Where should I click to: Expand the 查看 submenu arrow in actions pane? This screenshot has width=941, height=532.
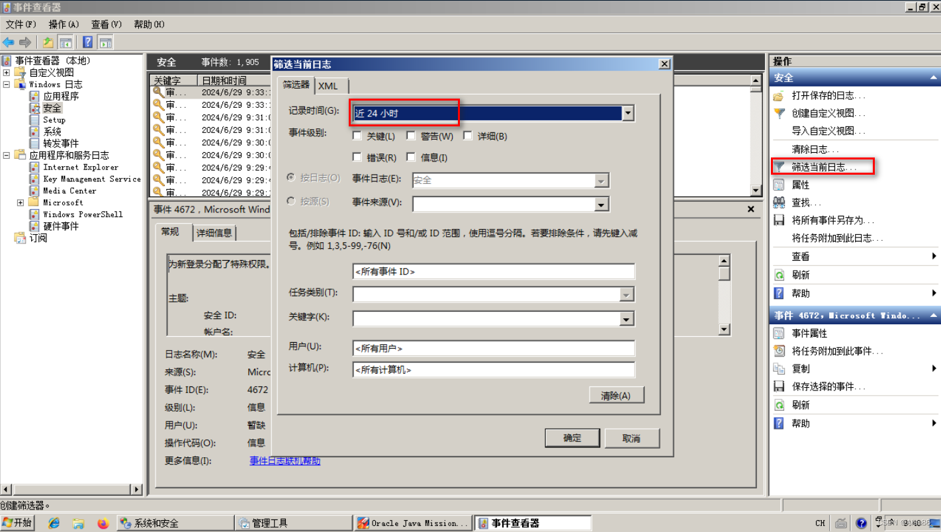tap(934, 256)
